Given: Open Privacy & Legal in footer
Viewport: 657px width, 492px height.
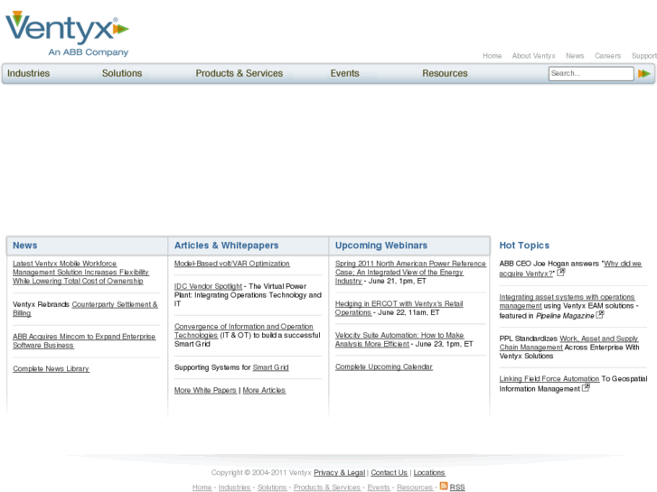Looking at the screenshot, I should (x=340, y=472).
